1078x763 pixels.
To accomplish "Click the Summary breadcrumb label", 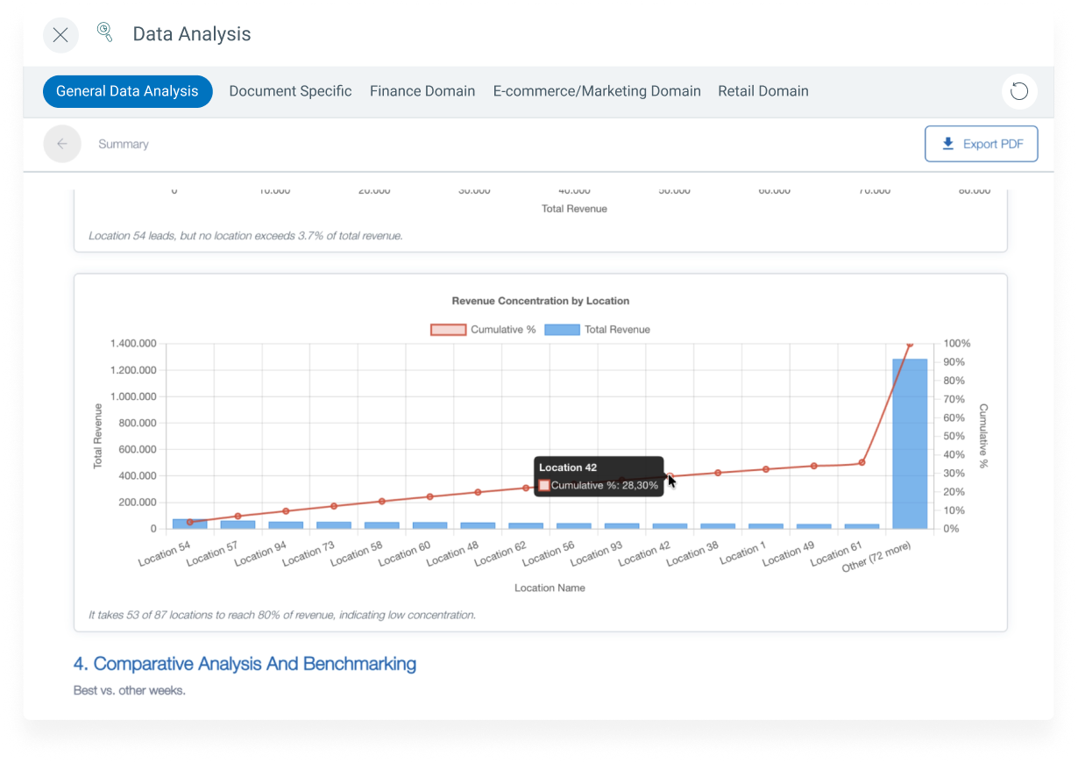I will [x=124, y=144].
